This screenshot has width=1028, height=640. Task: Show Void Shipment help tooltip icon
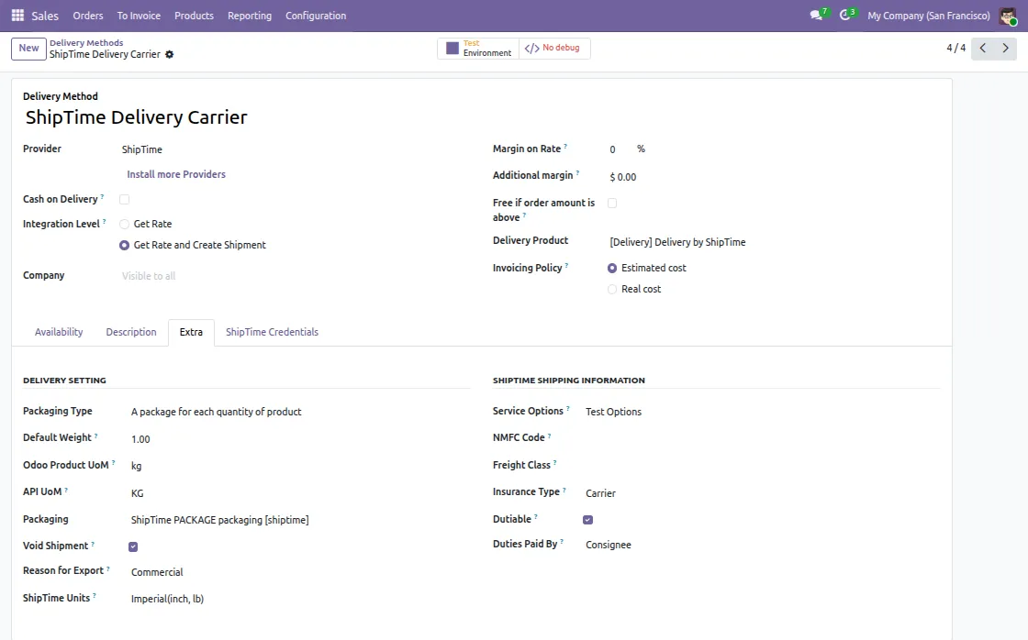(93, 543)
